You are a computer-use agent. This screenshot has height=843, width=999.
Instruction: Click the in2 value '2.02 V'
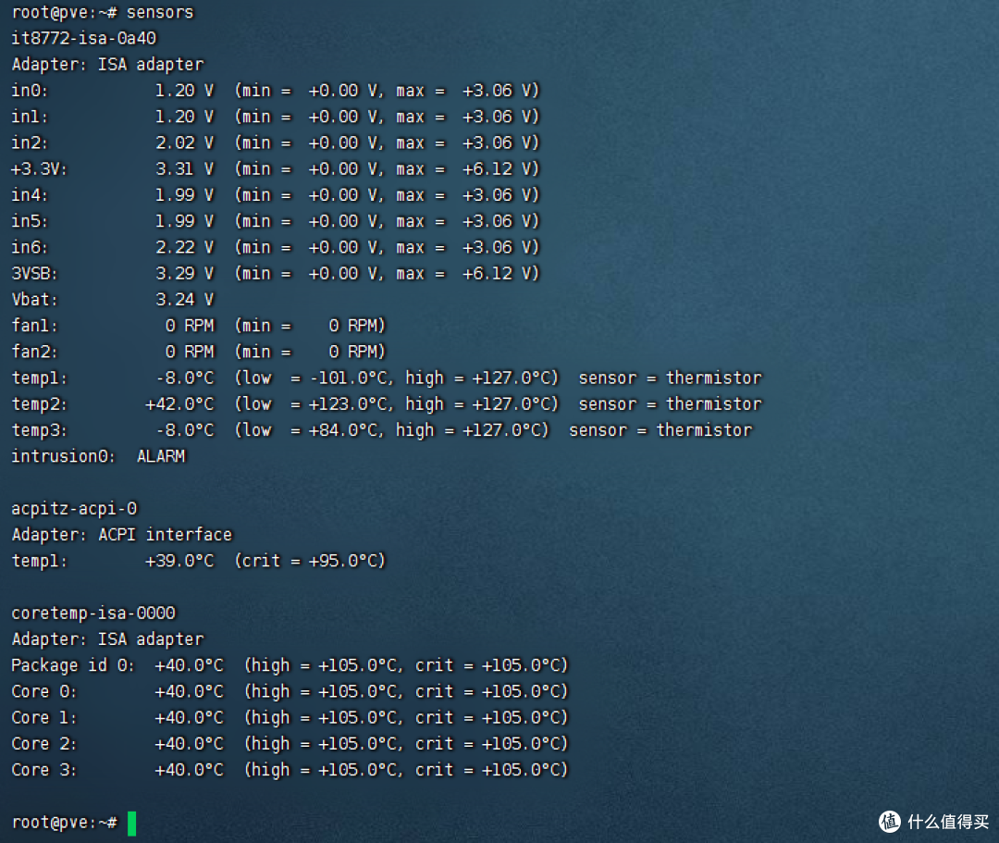184,143
